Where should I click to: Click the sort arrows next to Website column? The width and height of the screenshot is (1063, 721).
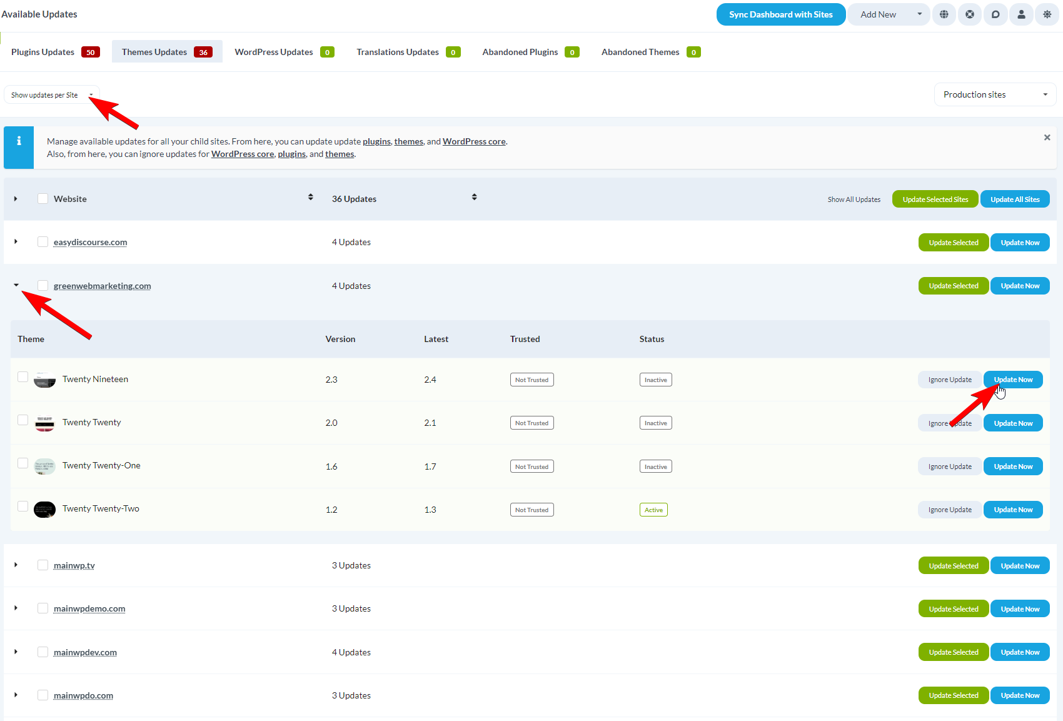311,196
